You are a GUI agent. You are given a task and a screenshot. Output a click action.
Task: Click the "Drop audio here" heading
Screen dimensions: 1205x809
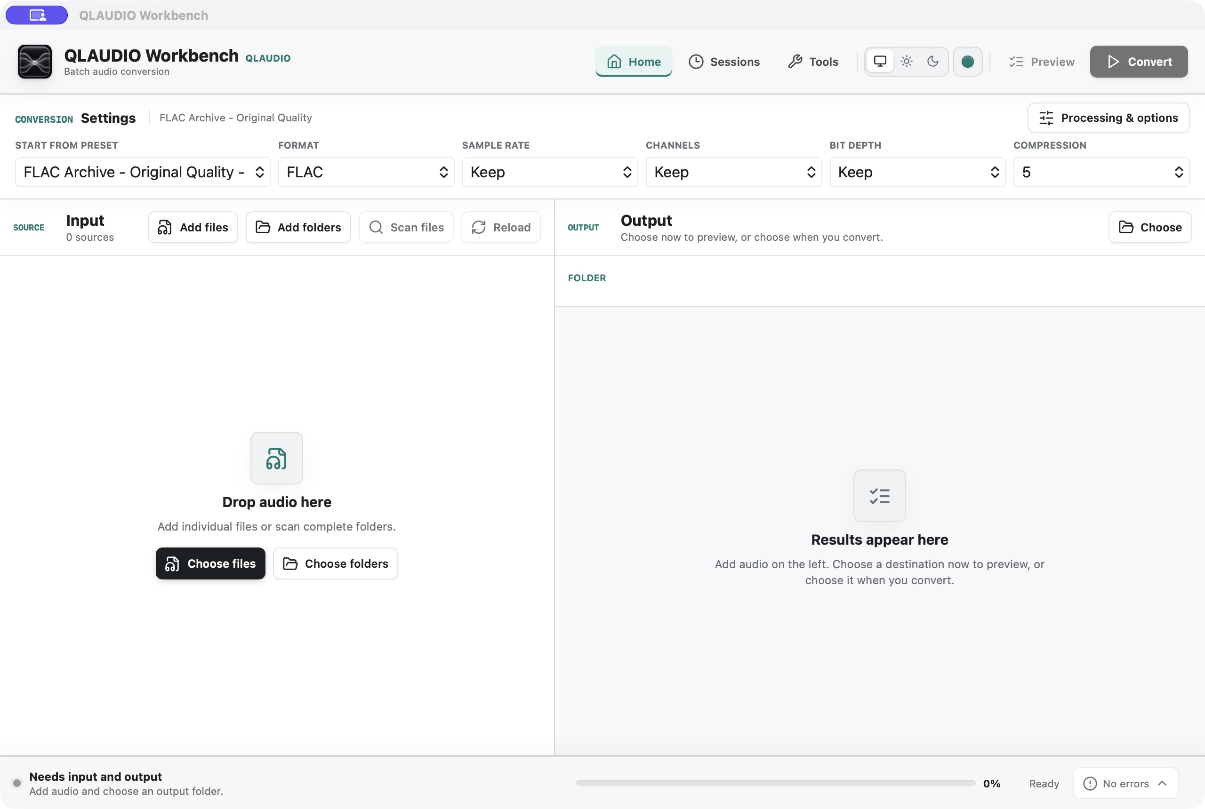pos(277,502)
